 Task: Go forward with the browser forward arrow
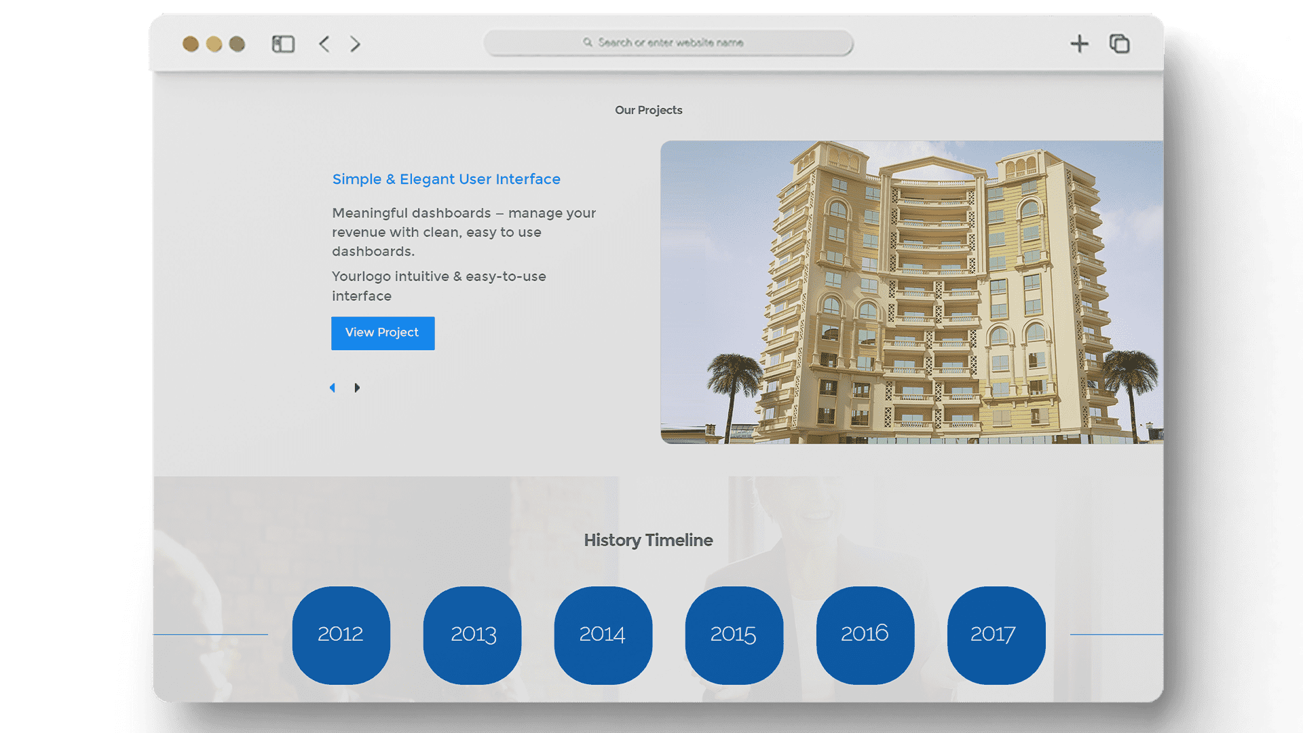tap(355, 44)
